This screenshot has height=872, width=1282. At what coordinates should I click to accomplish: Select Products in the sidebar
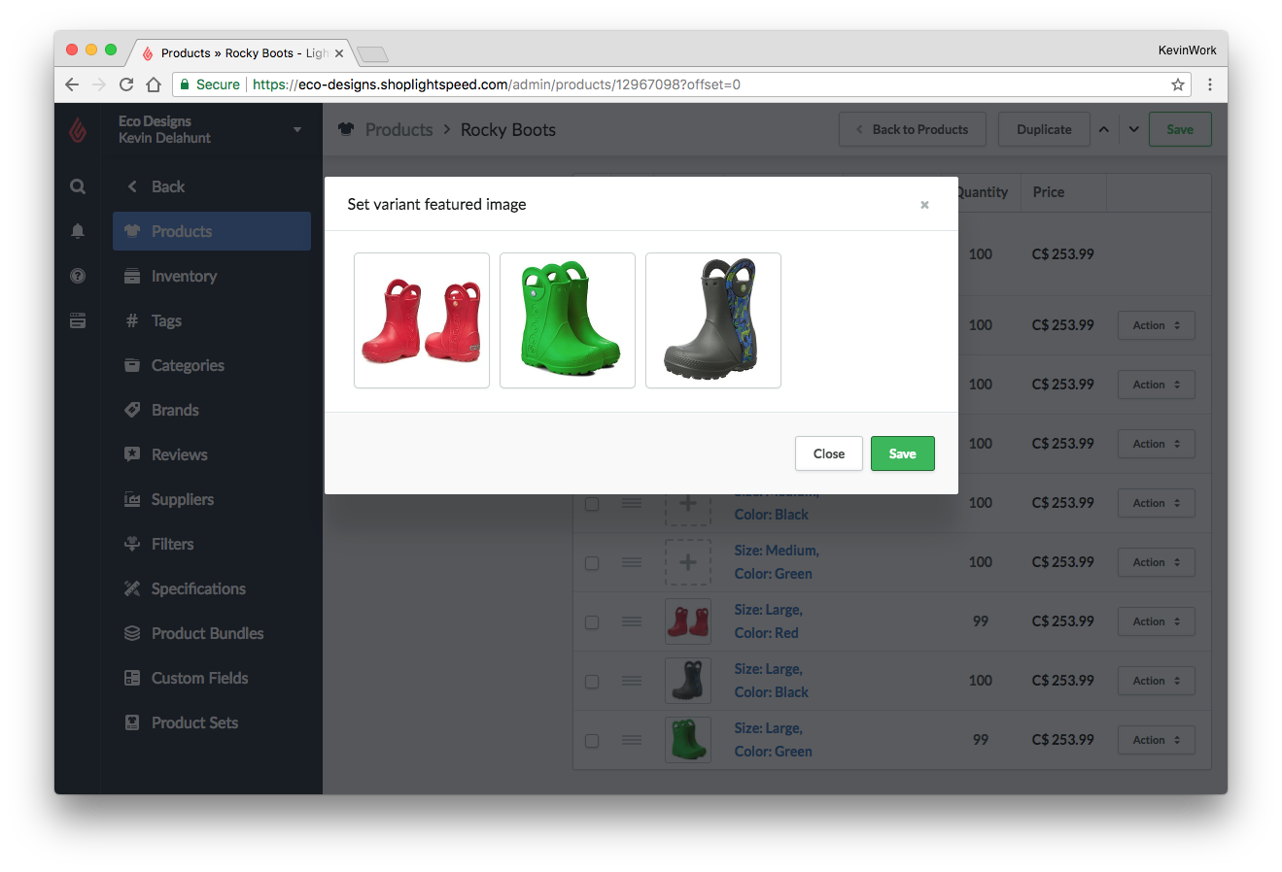[x=212, y=231]
